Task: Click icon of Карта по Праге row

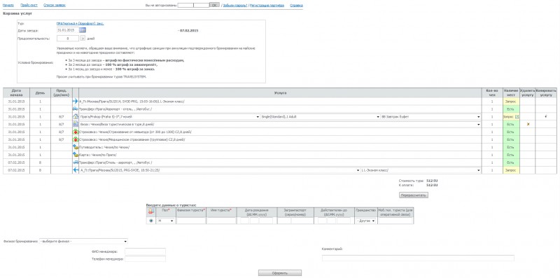Action: pos(76,155)
